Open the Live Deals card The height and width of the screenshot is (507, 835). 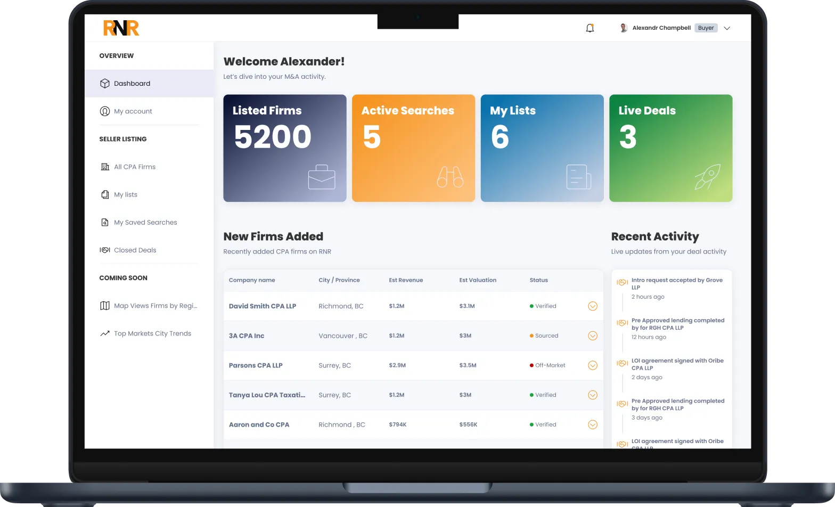click(x=671, y=148)
